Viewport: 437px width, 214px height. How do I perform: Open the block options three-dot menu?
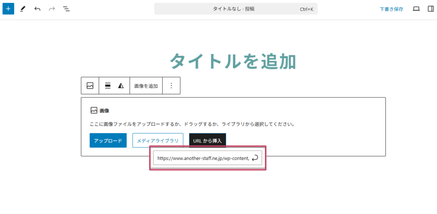[171, 86]
